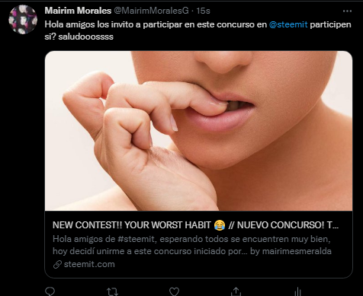Open Mairim Morales profile avatar

pos(23,20)
